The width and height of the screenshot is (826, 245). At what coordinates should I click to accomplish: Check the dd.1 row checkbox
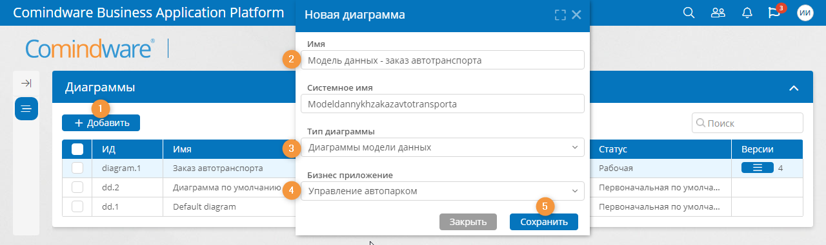point(77,206)
